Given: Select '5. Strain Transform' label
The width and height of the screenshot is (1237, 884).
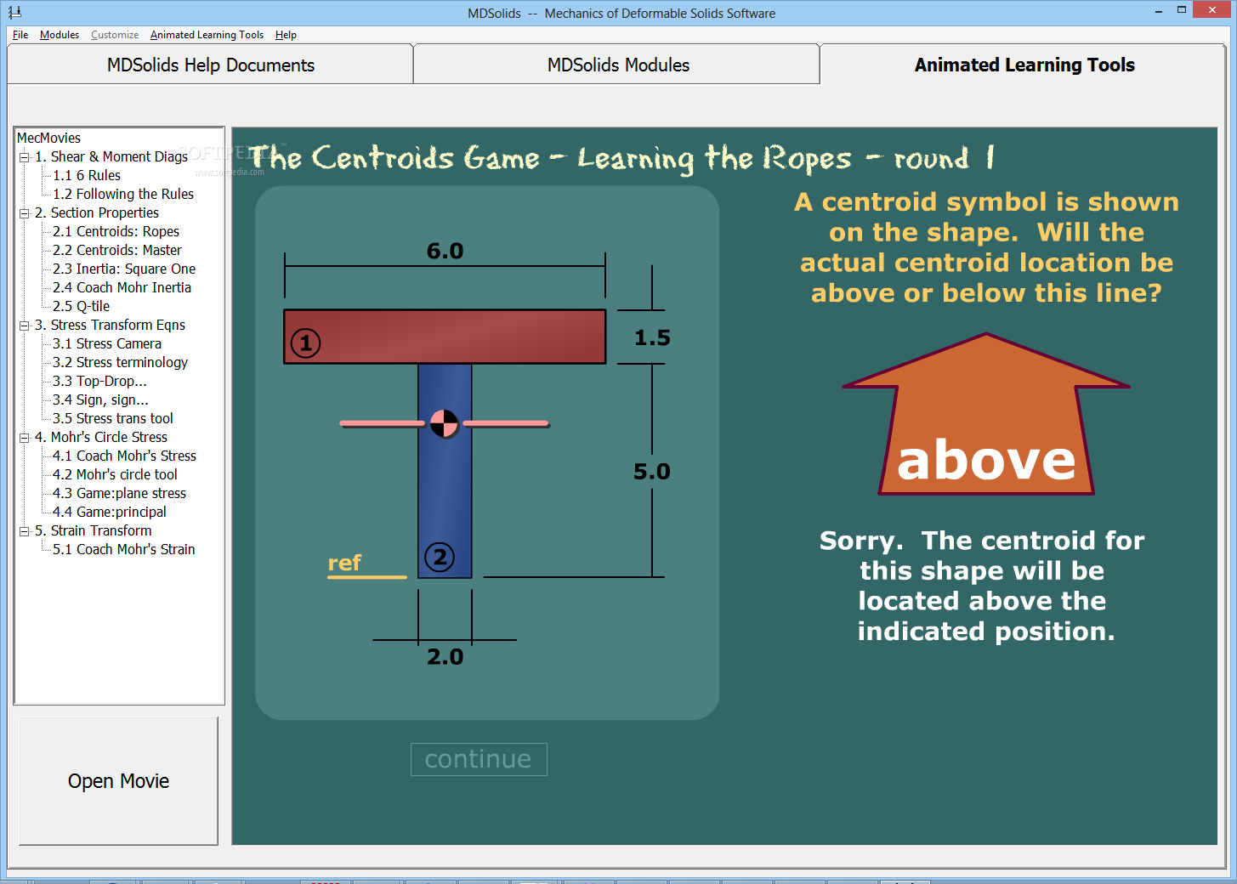Looking at the screenshot, I should pos(94,530).
